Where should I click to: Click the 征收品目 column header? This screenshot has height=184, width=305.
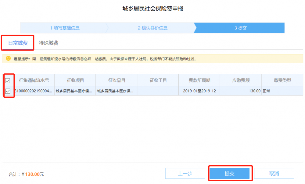[117, 81]
